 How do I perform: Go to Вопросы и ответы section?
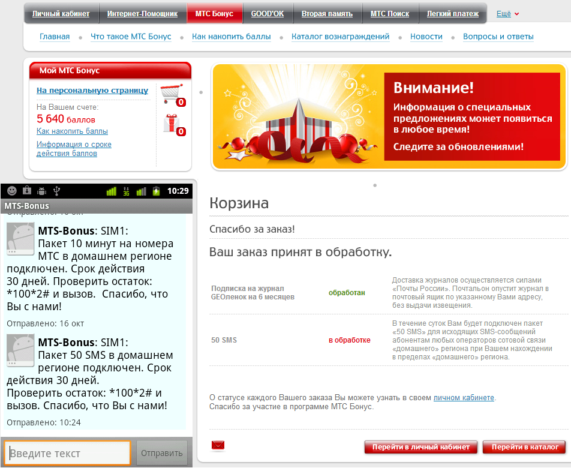(498, 37)
